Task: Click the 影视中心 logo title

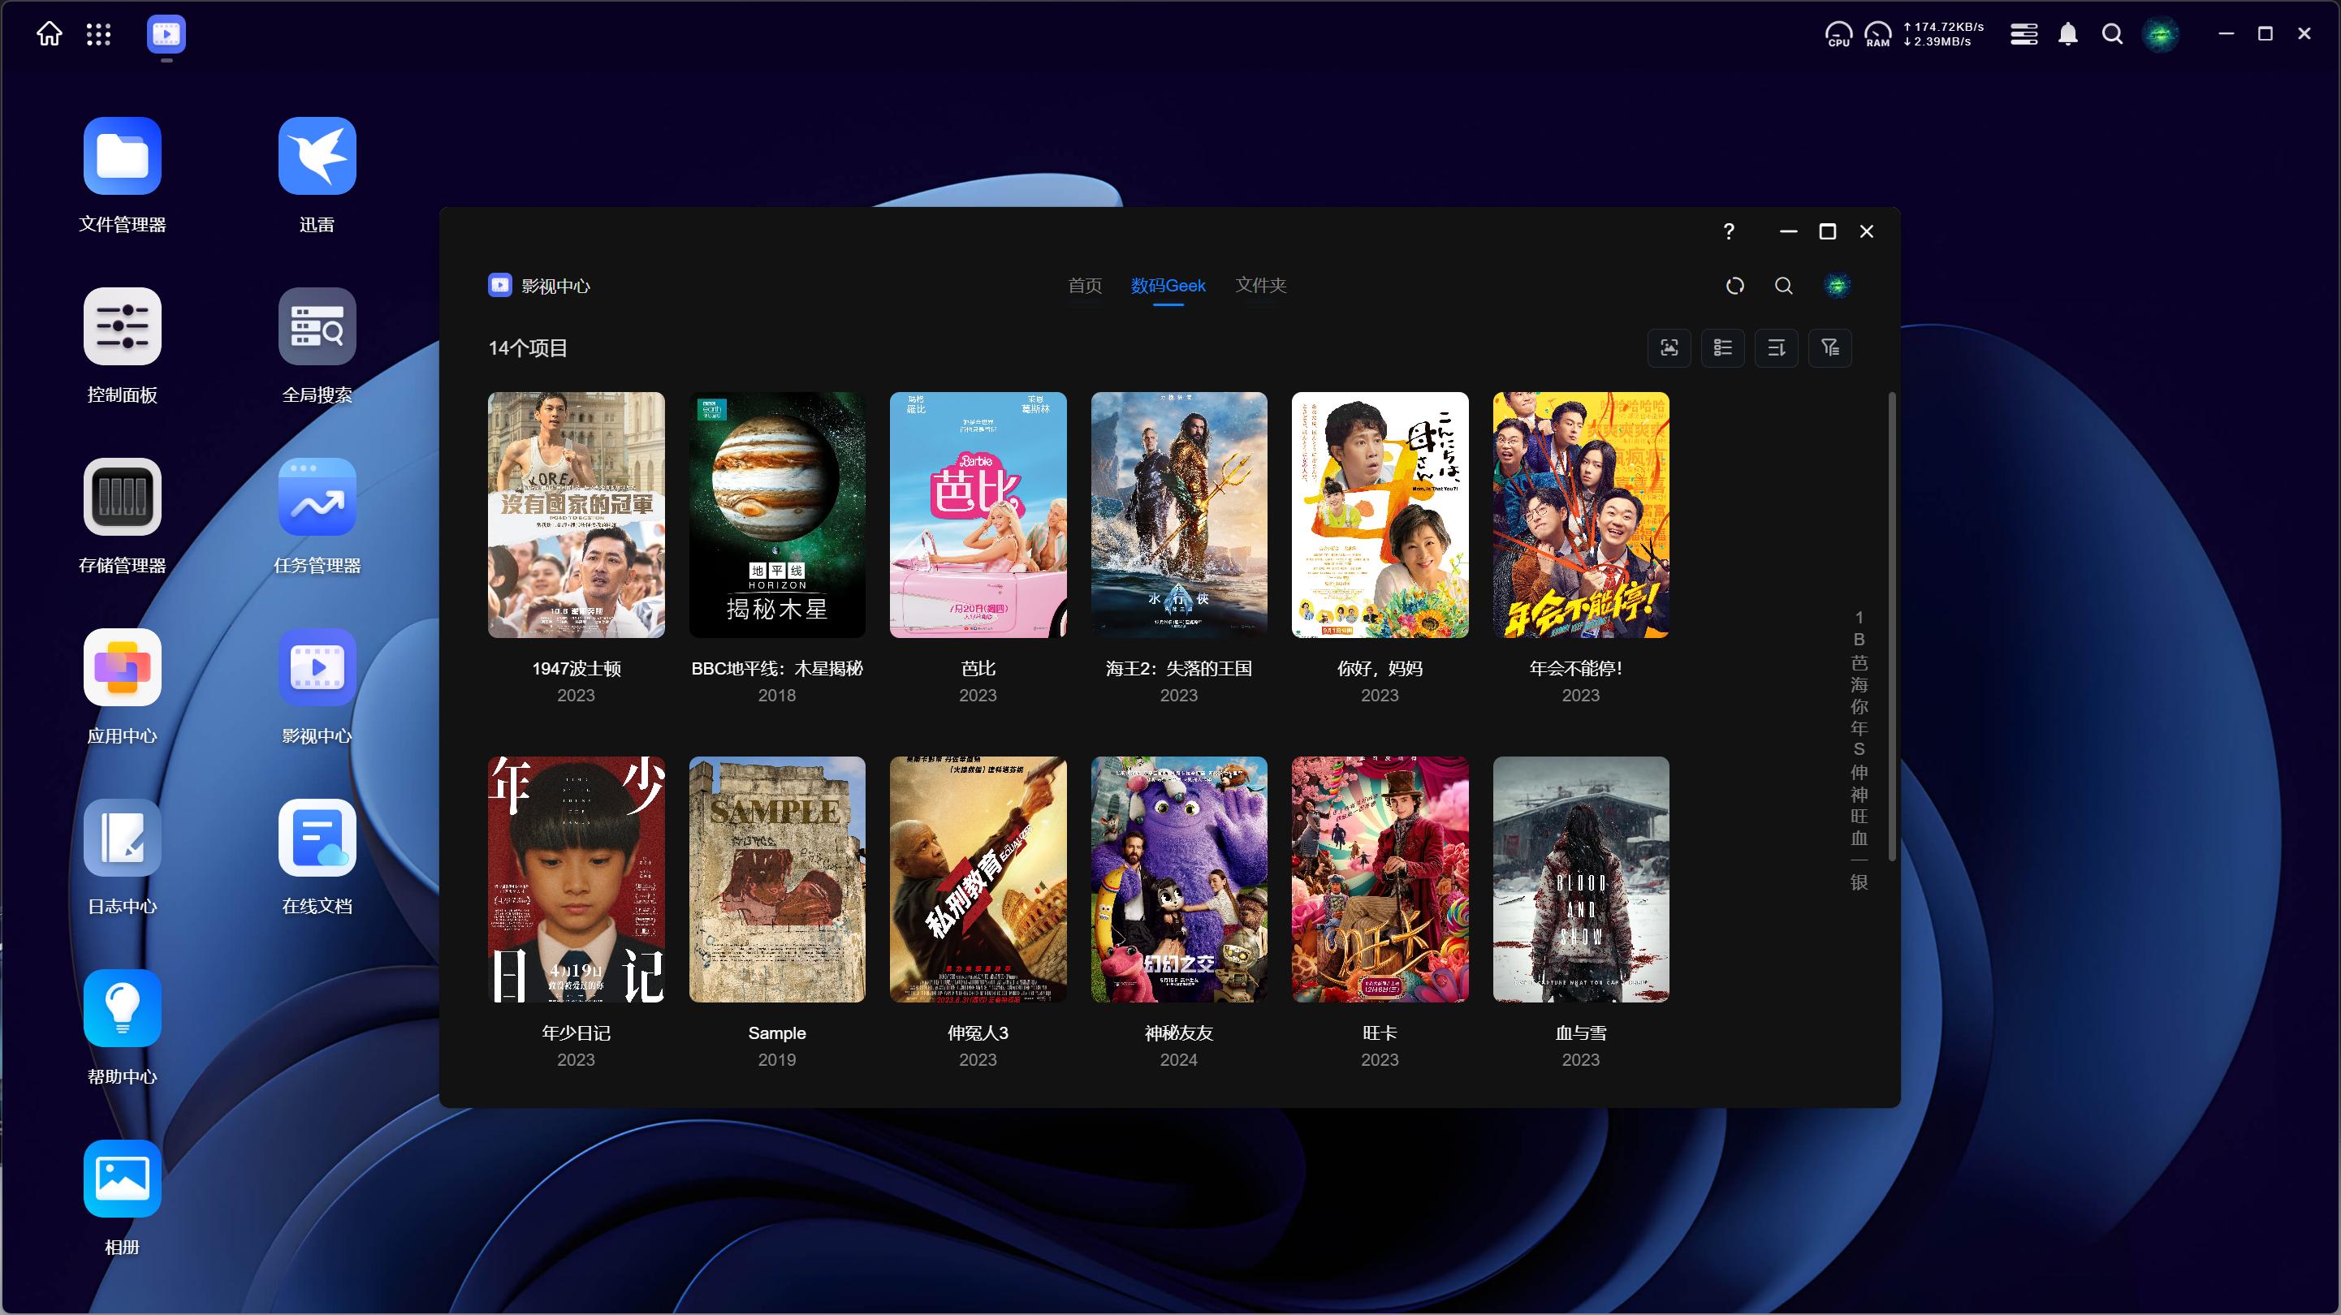Action: coord(539,286)
